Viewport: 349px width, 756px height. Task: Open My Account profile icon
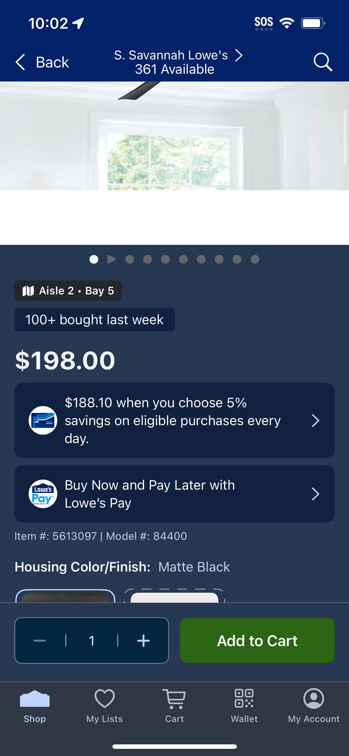coord(314,698)
